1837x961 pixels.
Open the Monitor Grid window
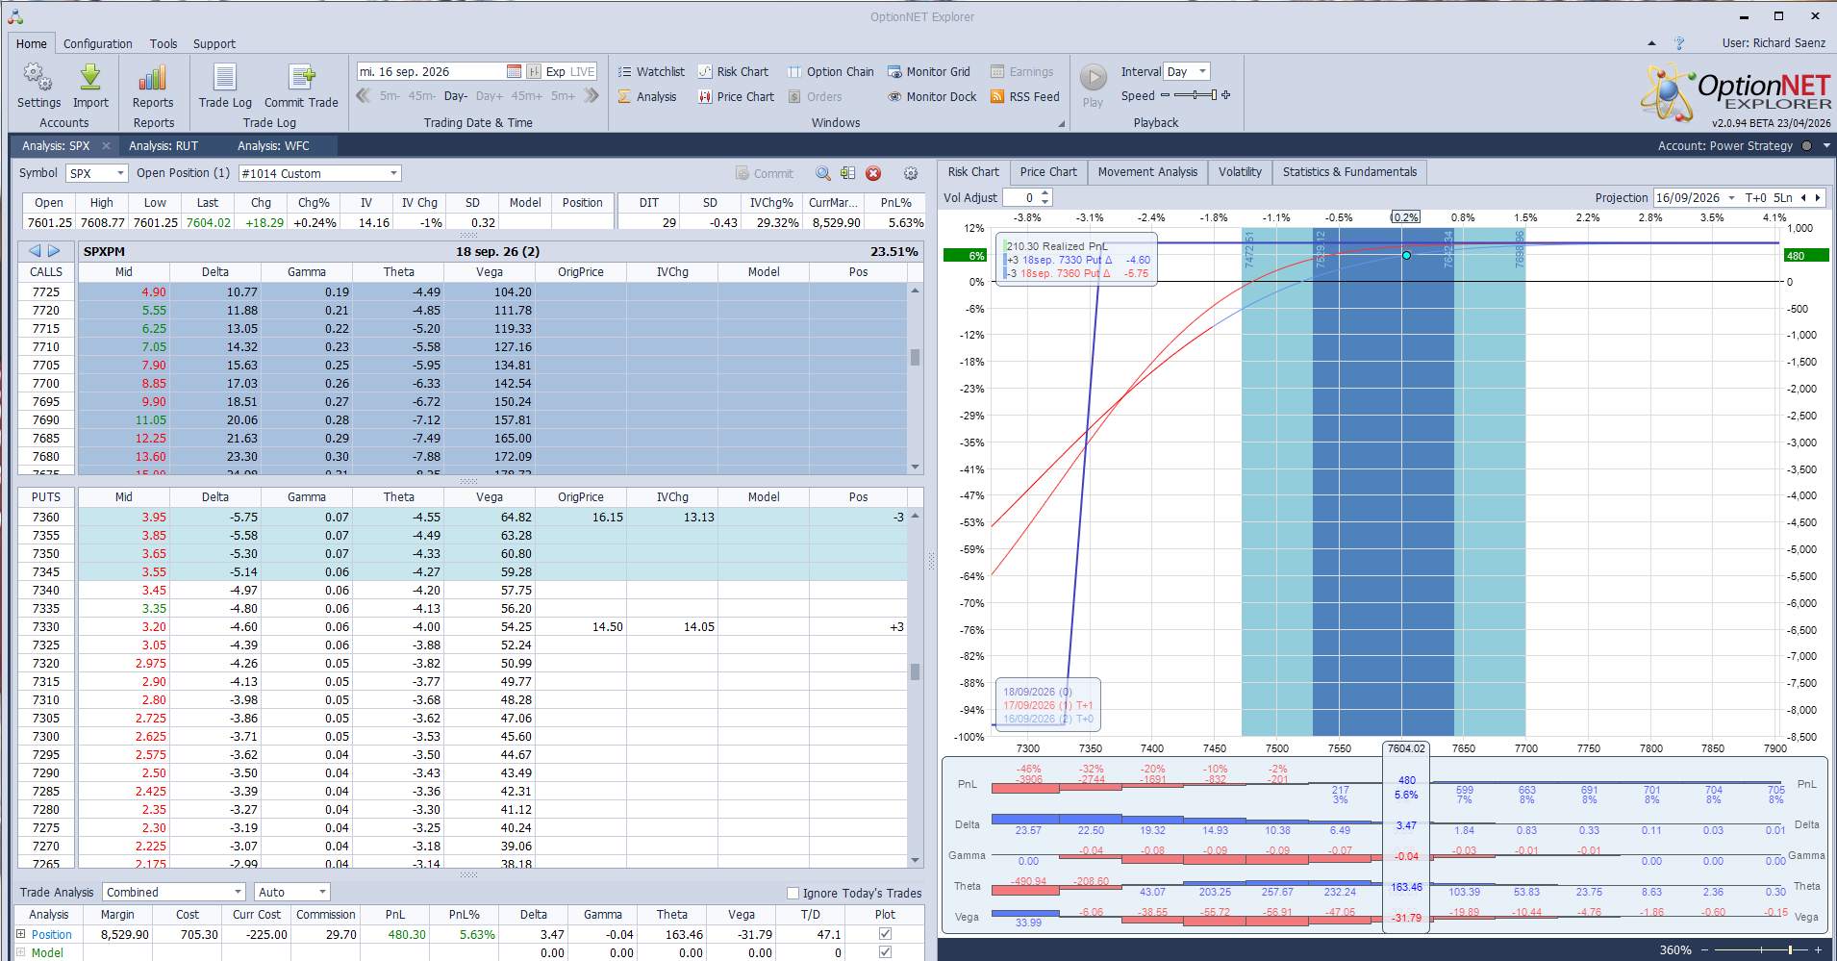[929, 71]
